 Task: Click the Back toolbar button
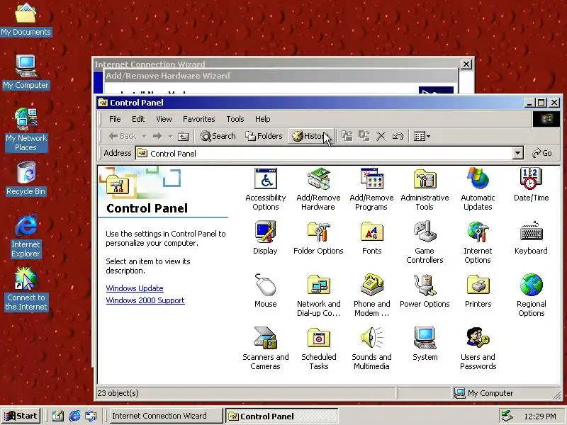(122, 136)
